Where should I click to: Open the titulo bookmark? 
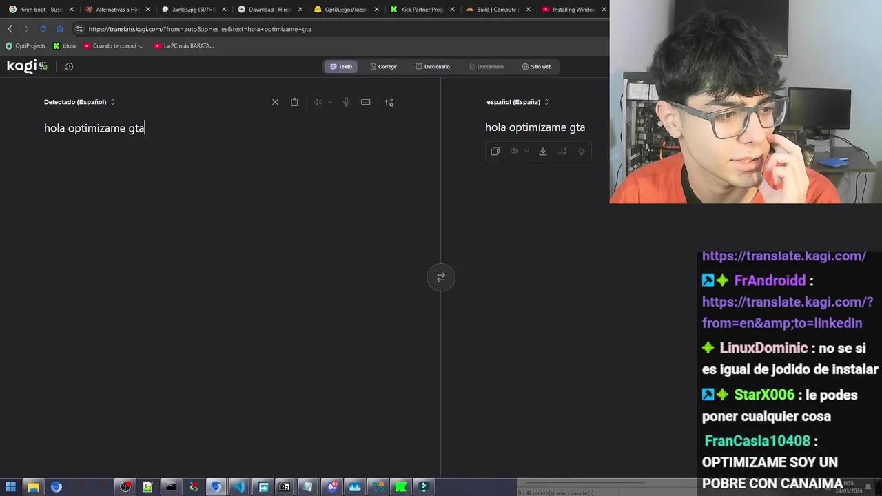pos(65,46)
